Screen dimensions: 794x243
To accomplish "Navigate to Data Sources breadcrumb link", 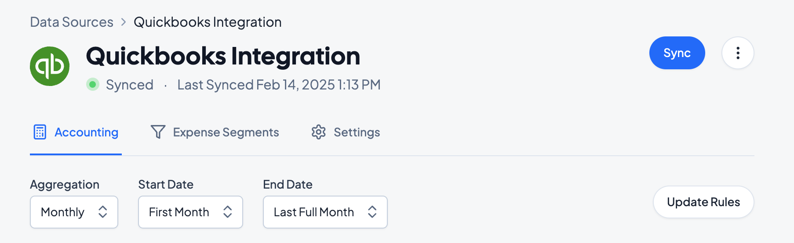I will click(72, 22).
